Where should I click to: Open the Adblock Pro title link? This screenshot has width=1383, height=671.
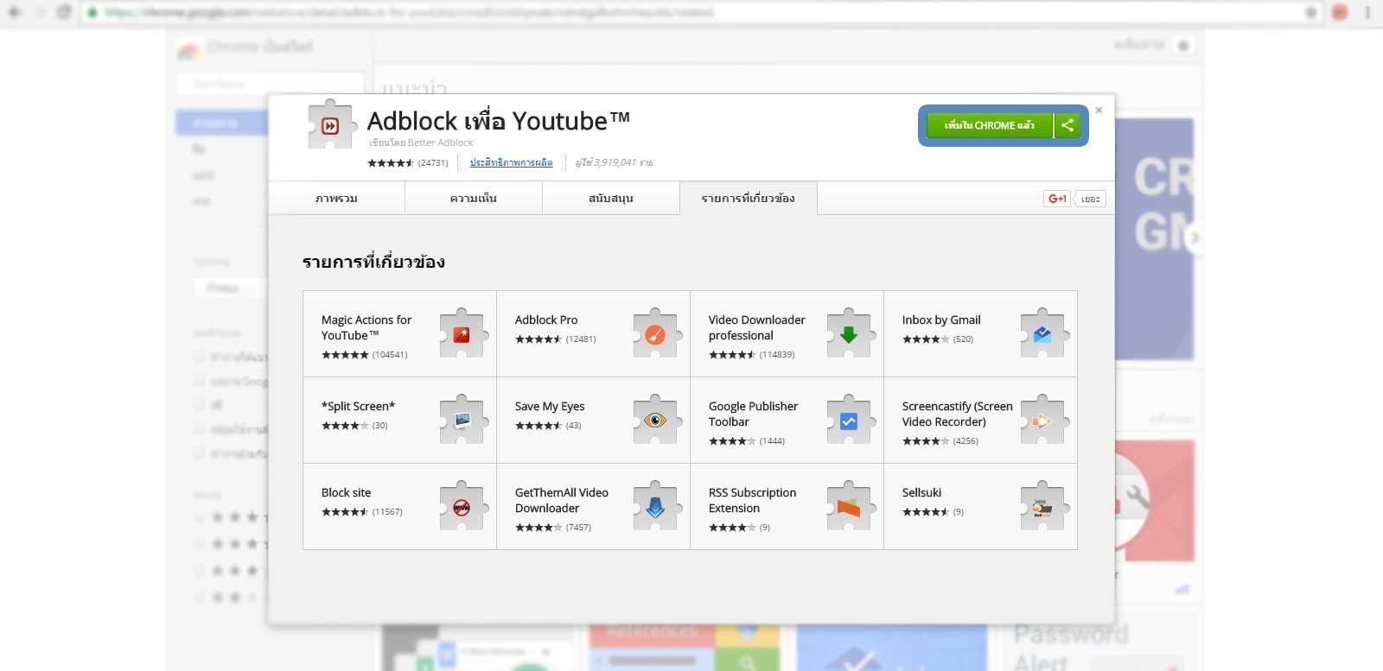point(546,320)
